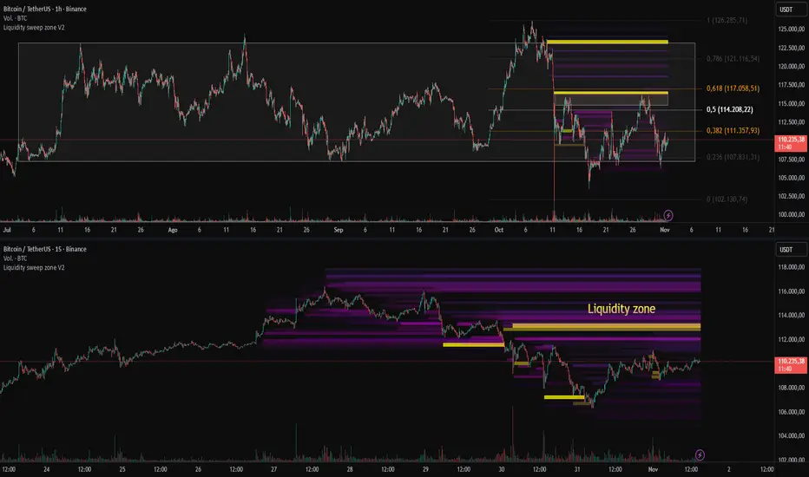Screen dimensions: 809x477
Task: Click current price tag 110.235,38 on 15-minute chart
Action: (x=791, y=365)
